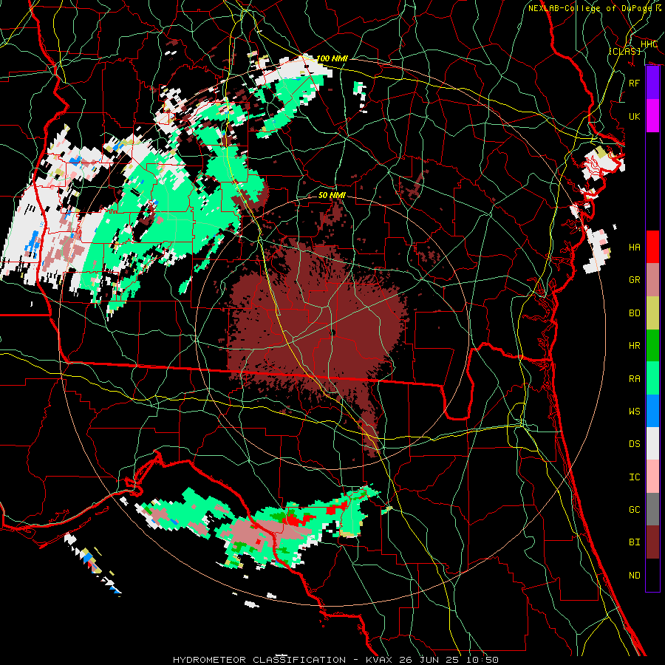
Task: Click the 50 NMI range ring label
Action: point(332,195)
